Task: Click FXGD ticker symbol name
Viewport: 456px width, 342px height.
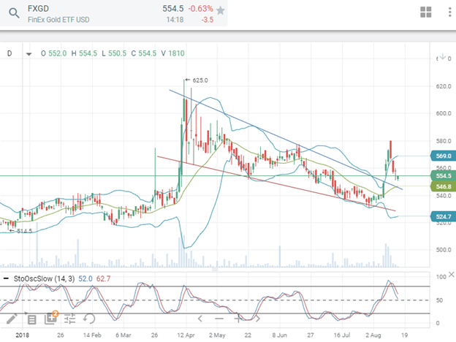Action: (x=38, y=9)
